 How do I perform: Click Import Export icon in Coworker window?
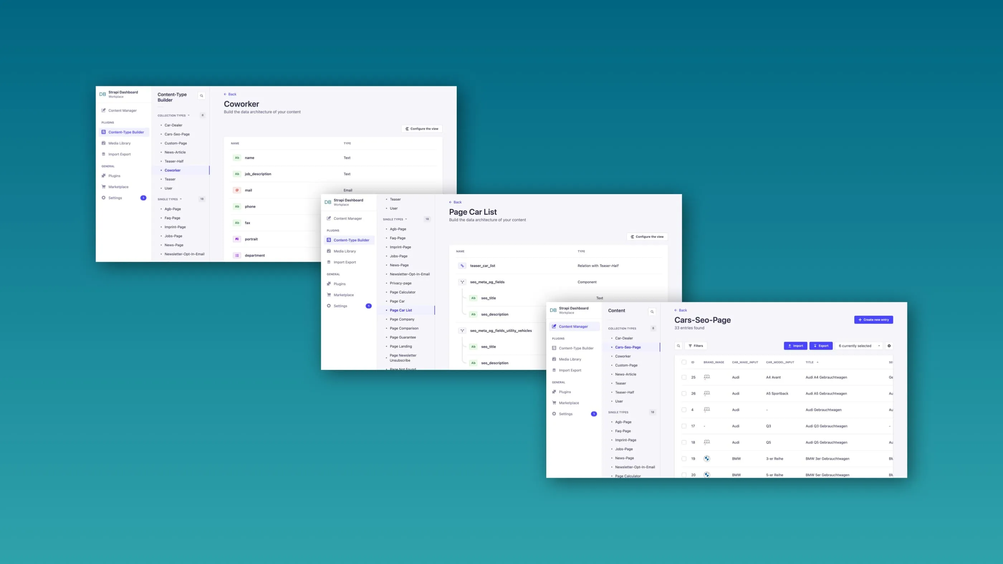(x=104, y=154)
